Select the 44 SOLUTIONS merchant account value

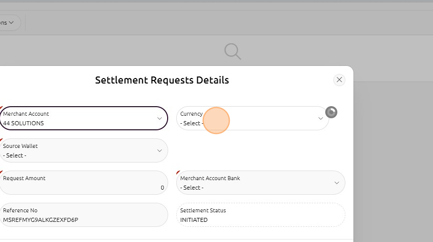(x=24, y=123)
